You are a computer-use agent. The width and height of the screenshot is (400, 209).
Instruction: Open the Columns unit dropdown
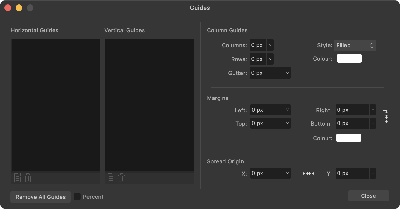269,45
